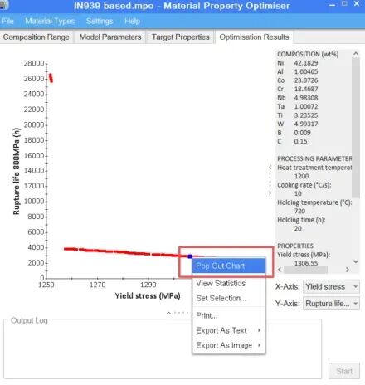Expand the Export As Image submenu
Image resolution: width=365 pixels, height=385 pixels.
(x=229, y=345)
